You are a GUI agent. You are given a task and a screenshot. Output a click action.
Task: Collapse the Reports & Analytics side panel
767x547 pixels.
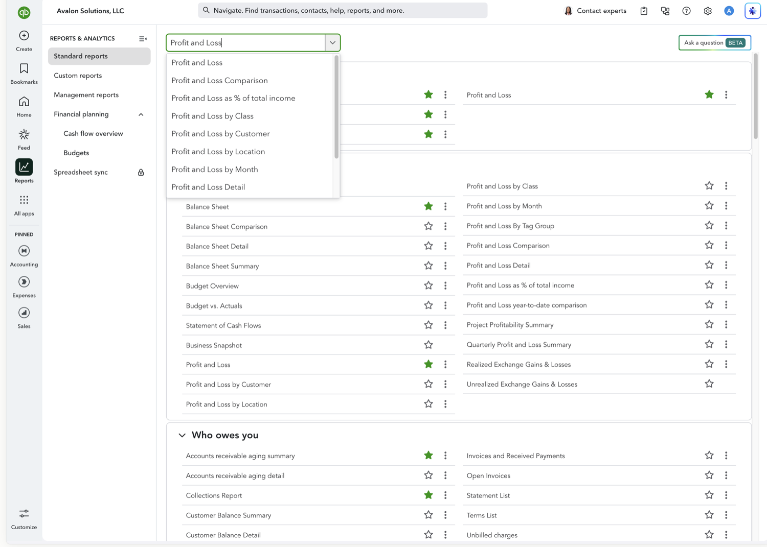click(x=143, y=39)
